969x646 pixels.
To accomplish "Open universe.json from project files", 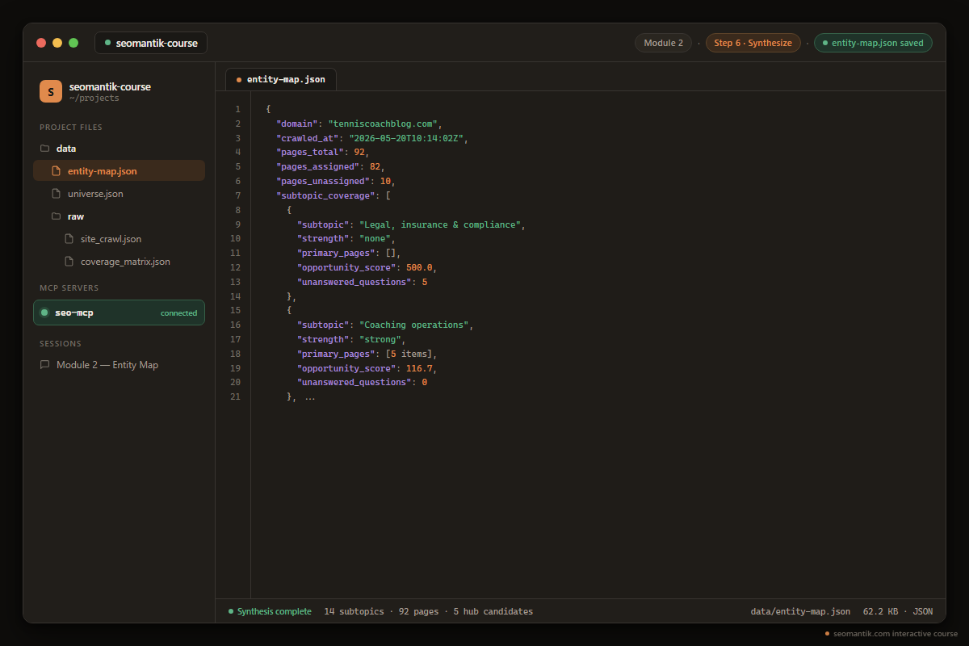I will (x=119, y=194).
